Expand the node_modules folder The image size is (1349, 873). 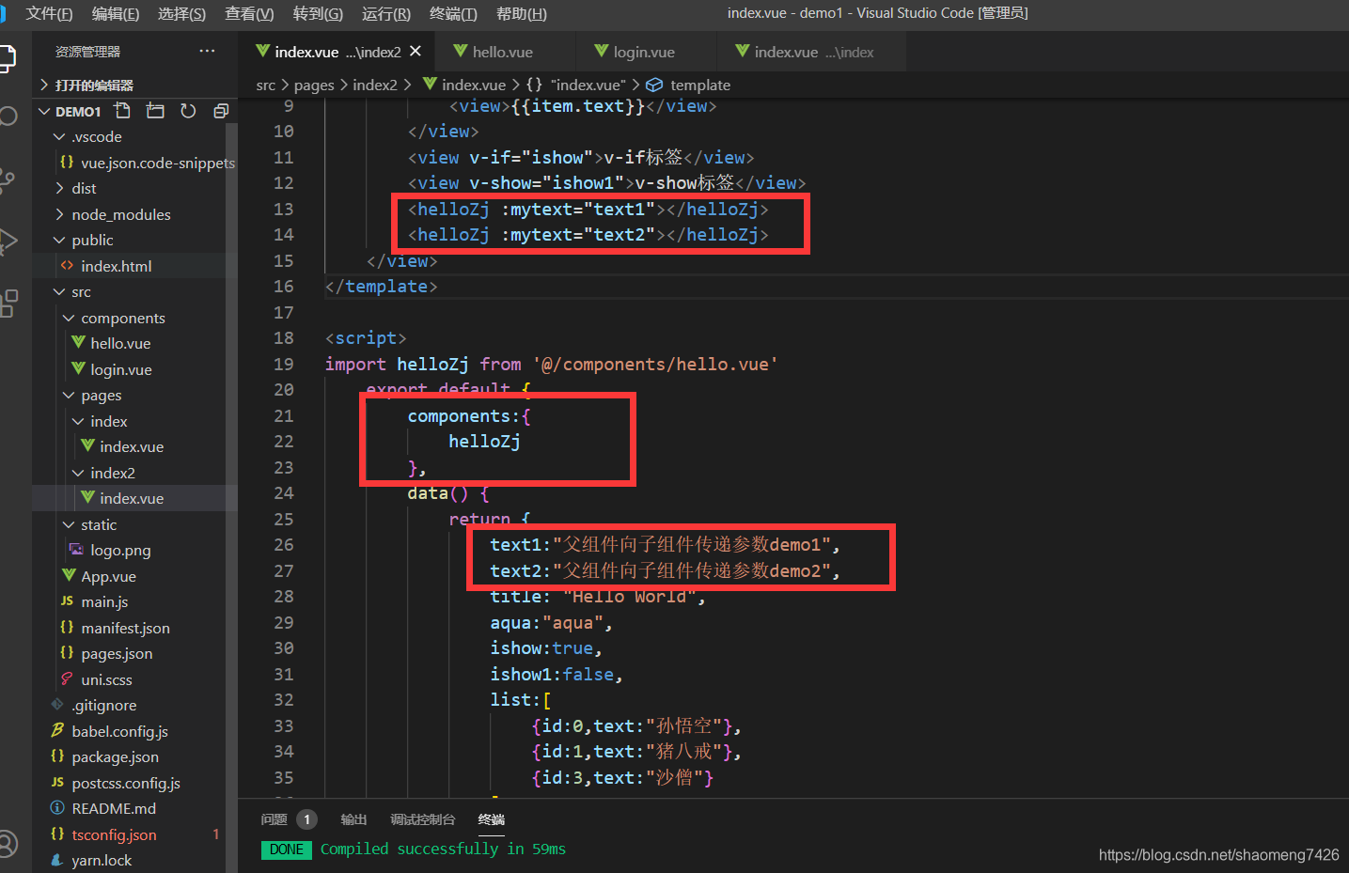[120, 214]
